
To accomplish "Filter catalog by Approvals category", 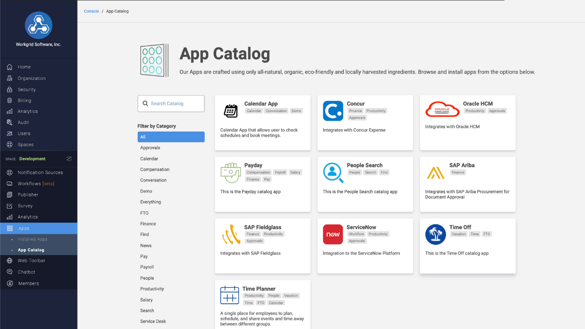I will pyautogui.click(x=150, y=148).
